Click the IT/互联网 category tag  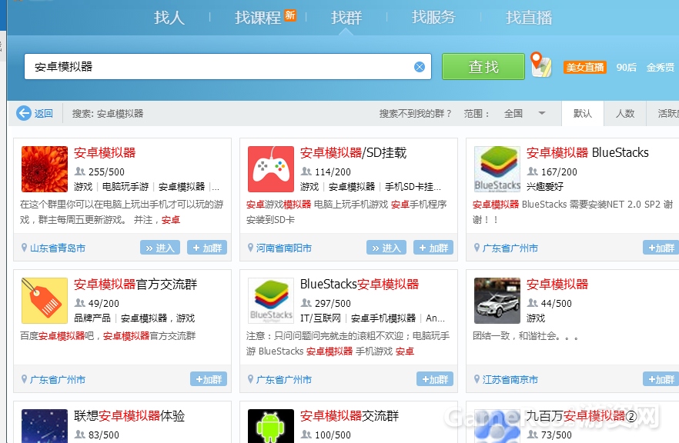pyautogui.click(x=320, y=318)
